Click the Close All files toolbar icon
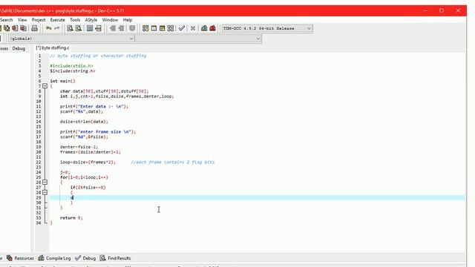The width and height of the screenshot is (475, 267). 23,28
